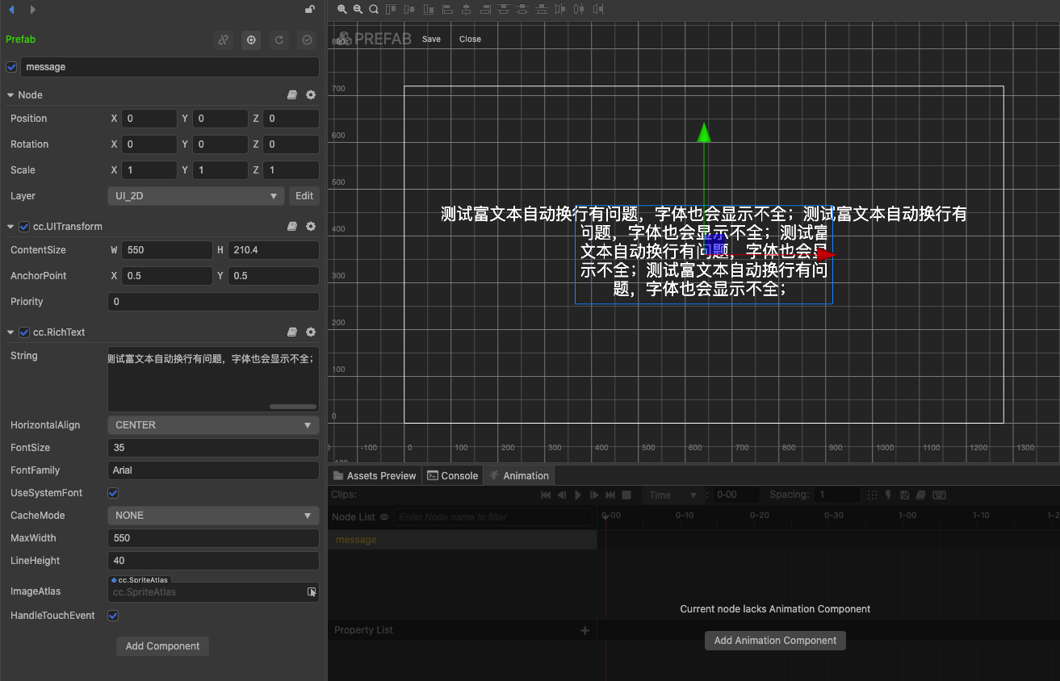The width and height of the screenshot is (1060, 681).
Task: Click the MaxWidth input field
Action: click(x=213, y=538)
